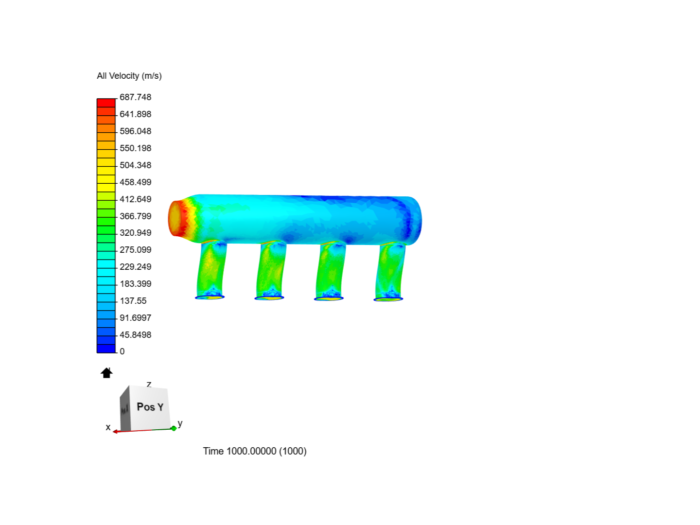Click the All Velocity (m/s) legend title
This screenshot has height=525, width=700.
coord(129,76)
